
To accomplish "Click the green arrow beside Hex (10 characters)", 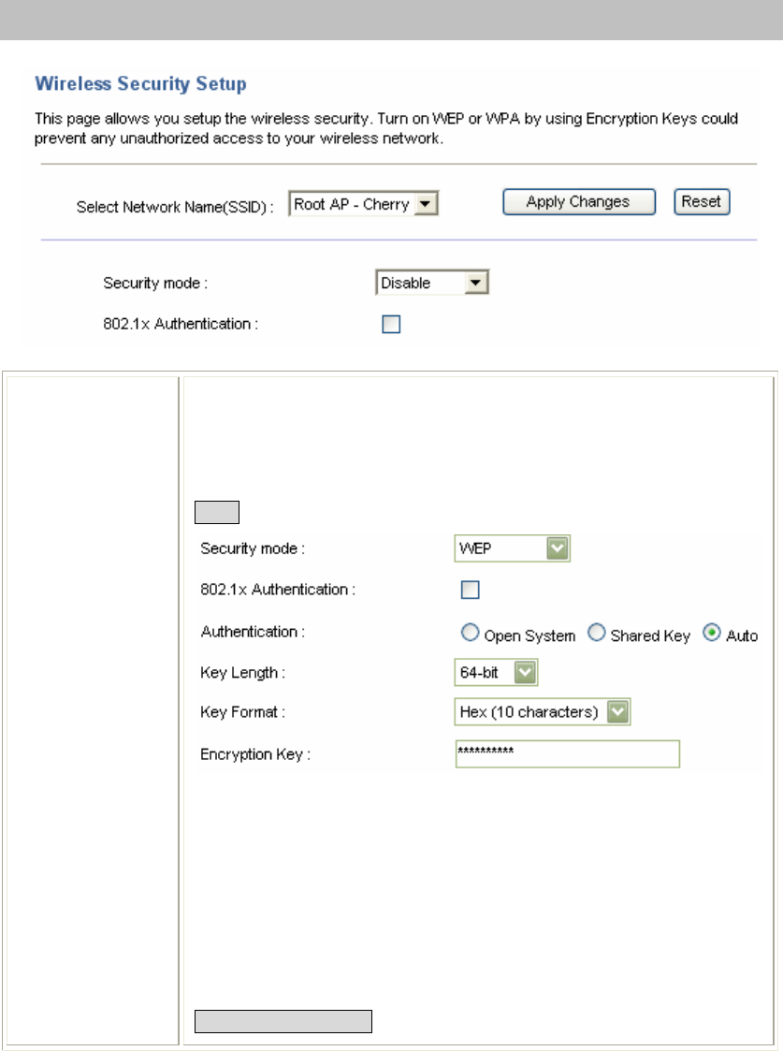I will 618,712.
